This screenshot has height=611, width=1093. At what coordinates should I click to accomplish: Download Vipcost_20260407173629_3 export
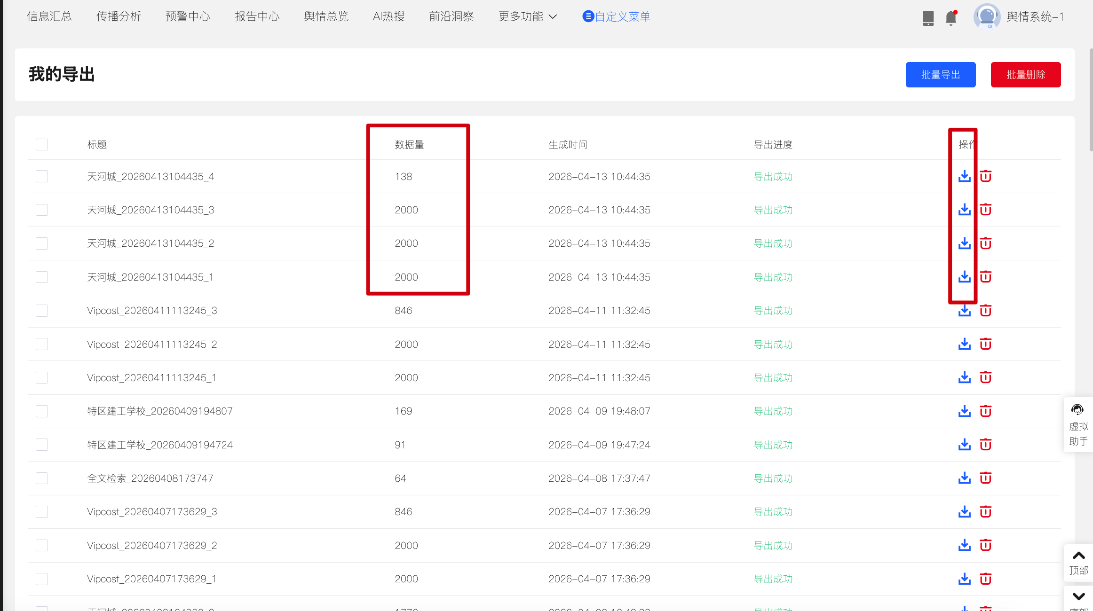click(964, 511)
